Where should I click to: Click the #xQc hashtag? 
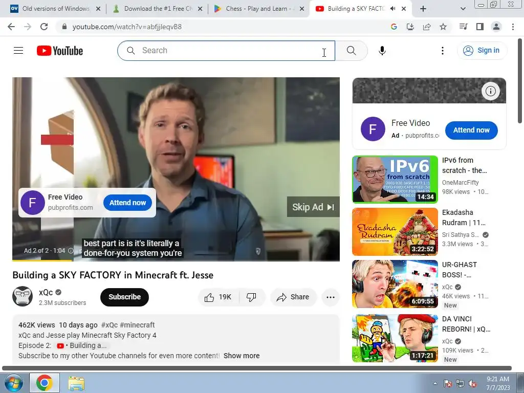(x=110, y=325)
